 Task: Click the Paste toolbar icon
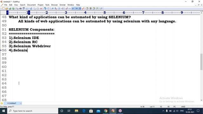tap(38, 9)
